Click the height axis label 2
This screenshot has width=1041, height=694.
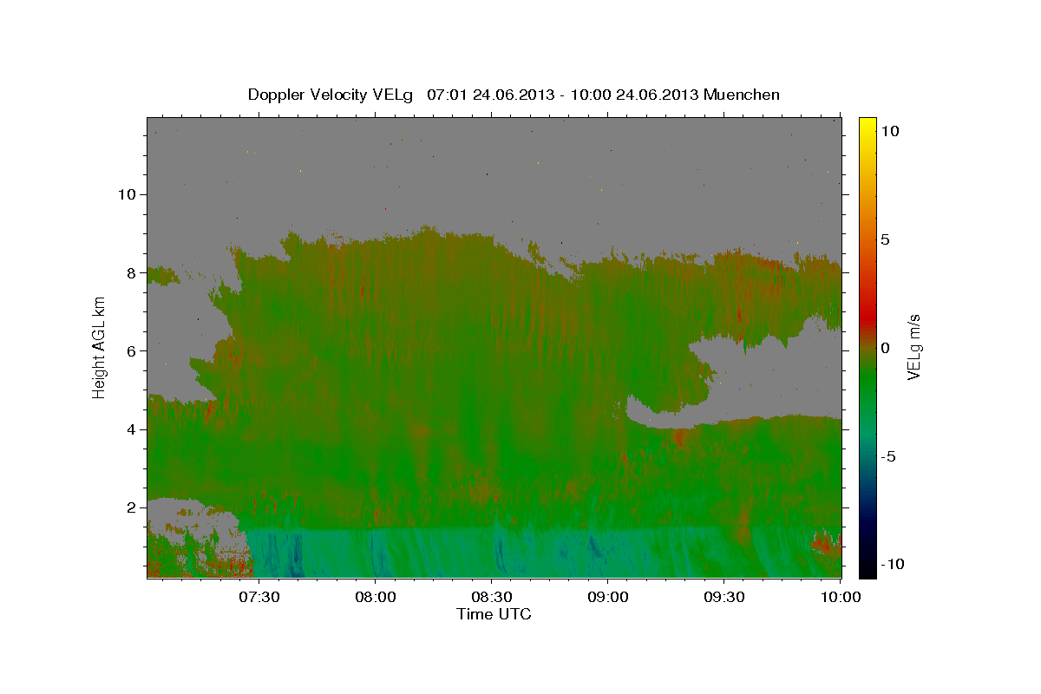tap(132, 507)
